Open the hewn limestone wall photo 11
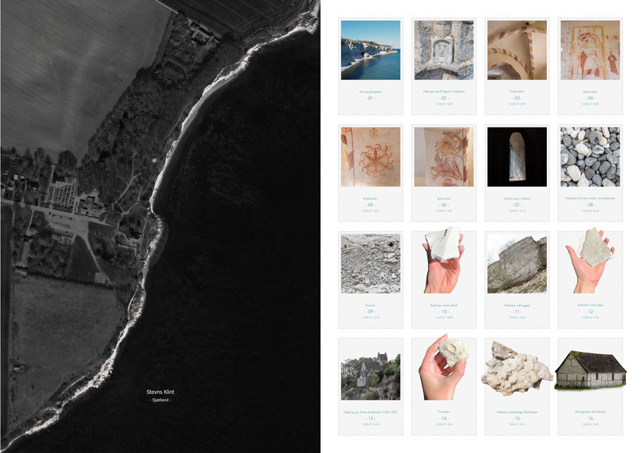This screenshot has width=641, height=453. (517, 264)
